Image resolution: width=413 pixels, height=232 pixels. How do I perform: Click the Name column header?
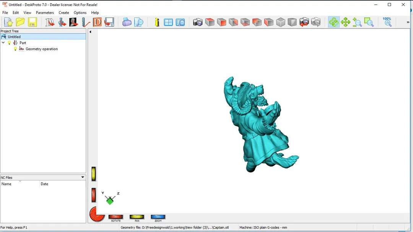click(20, 184)
